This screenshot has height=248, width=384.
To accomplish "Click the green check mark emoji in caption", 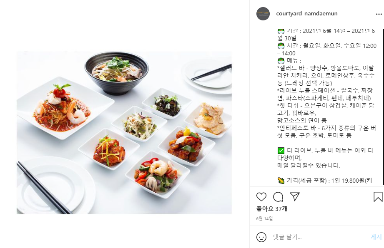I will [x=281, y=151].
